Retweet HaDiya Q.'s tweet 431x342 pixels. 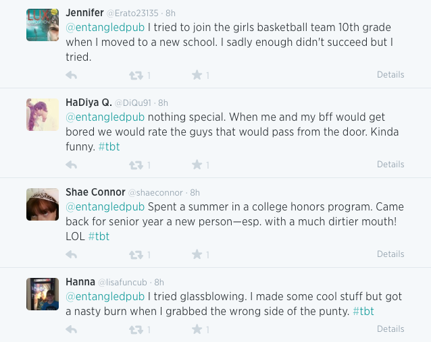point(135,165)
